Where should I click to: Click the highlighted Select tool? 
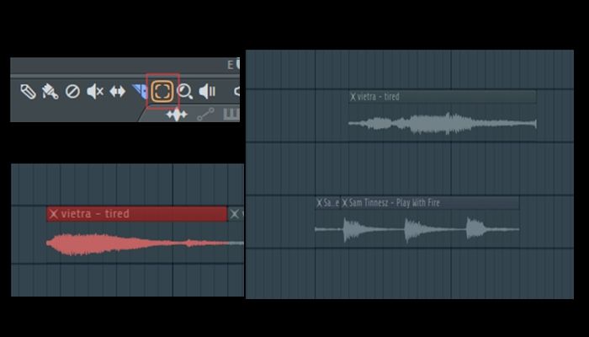coord(162,91)
